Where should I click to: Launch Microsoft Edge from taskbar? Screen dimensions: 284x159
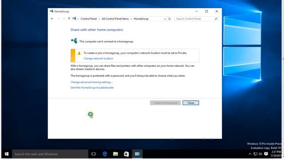click(105, 154)
